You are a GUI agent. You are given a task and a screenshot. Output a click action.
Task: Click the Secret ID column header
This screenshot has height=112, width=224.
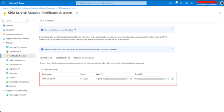(x=139, y=74)
